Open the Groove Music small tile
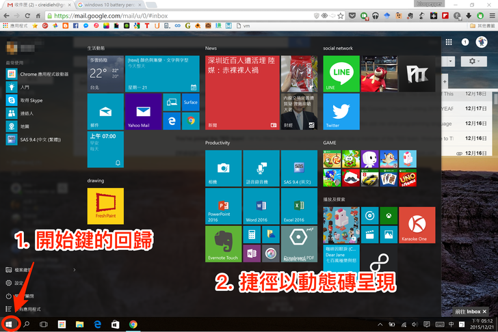The image size is (498, 332). (x=369, y=216)
